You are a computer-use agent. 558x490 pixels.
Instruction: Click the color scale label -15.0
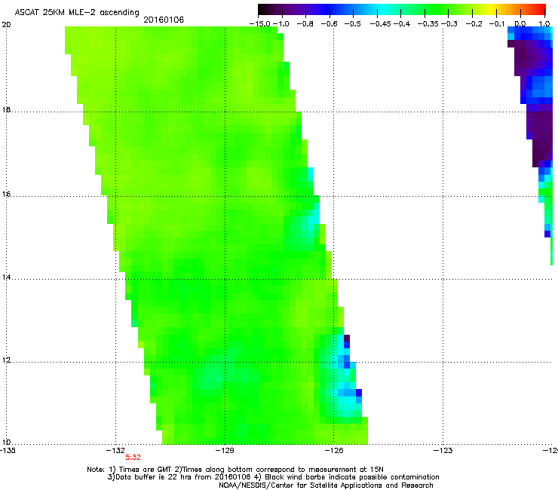(259, 24)
